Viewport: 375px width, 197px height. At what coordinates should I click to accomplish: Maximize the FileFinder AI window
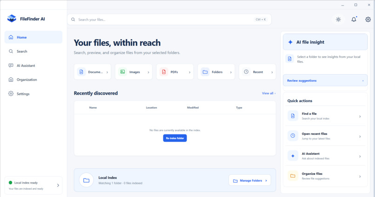pos(356,5)
